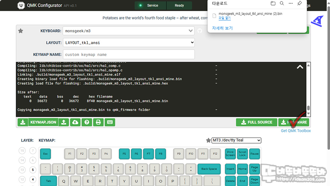The width and height of the screenshot is (330, 186).
Task: Open more options in the downloads popup
Action: [291, 3]
